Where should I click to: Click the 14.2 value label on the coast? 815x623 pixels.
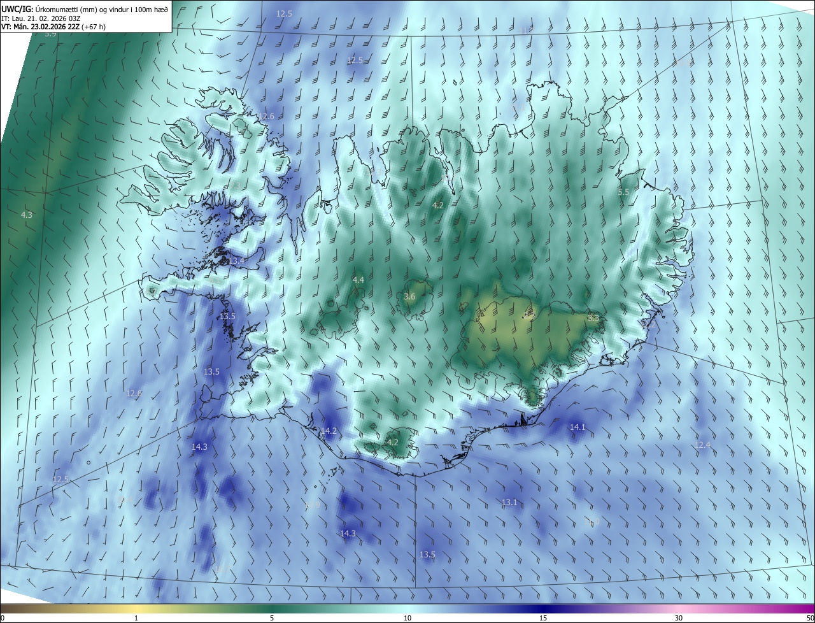click(329, 431)
